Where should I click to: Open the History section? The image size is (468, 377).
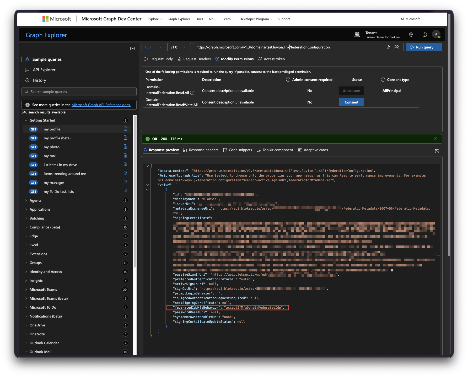[39, 80]
